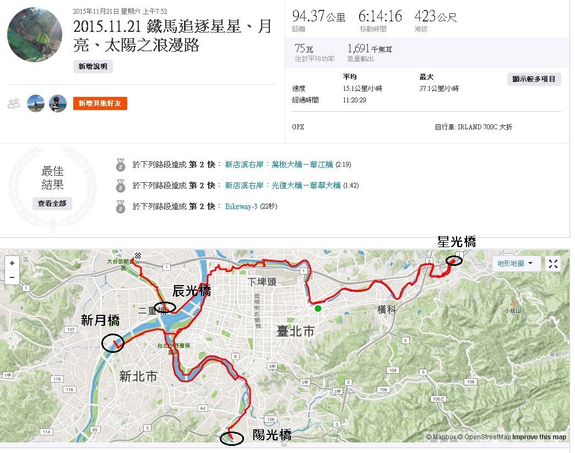Open segment 新店溪右岸：光復大橋－華翠大橋
Screen dimensions: 575x453
tap(283, 185)
